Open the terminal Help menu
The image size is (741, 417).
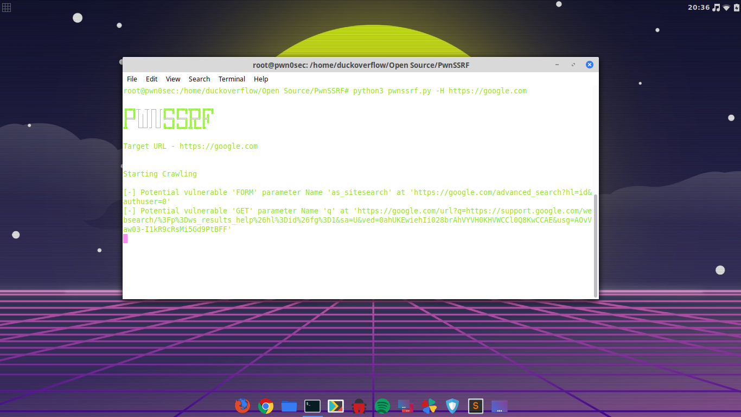pyautogui.click(x=261, y=79)
